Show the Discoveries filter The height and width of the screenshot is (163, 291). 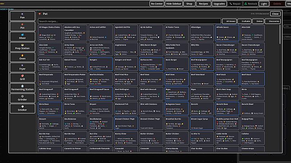pos(273,21)
